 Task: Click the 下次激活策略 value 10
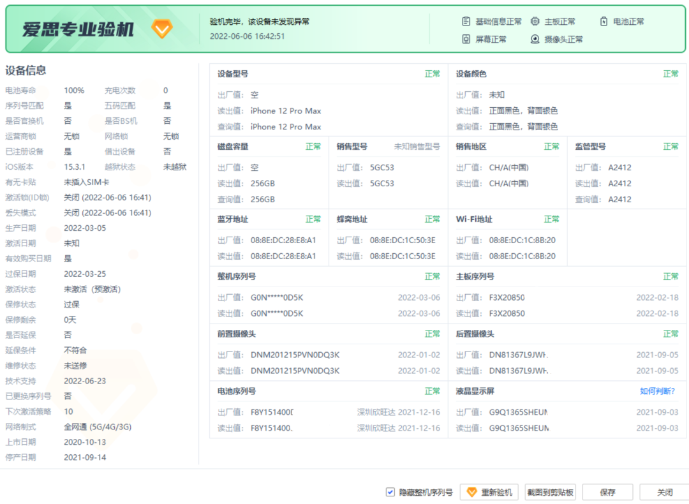[x=68, y=411]
